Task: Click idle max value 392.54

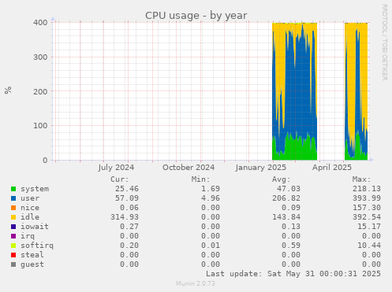Action: [367, 217]
